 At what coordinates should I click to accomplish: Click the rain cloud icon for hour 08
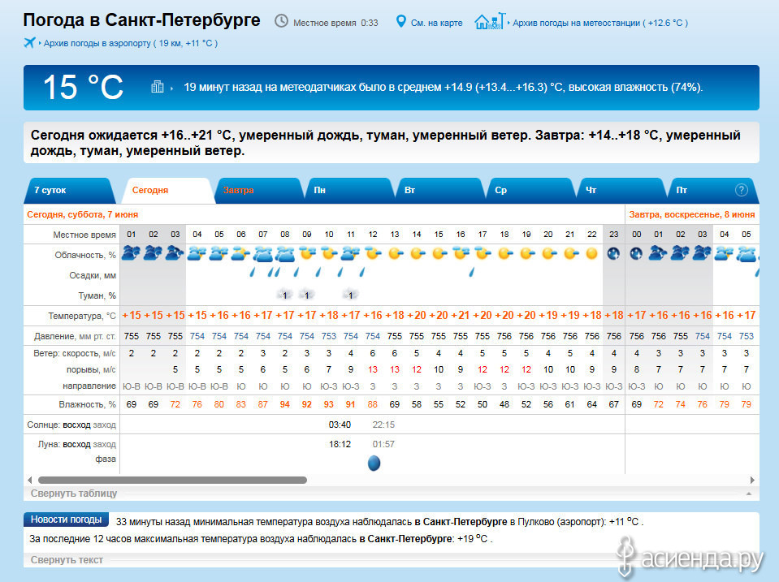(x=284, y=254)
